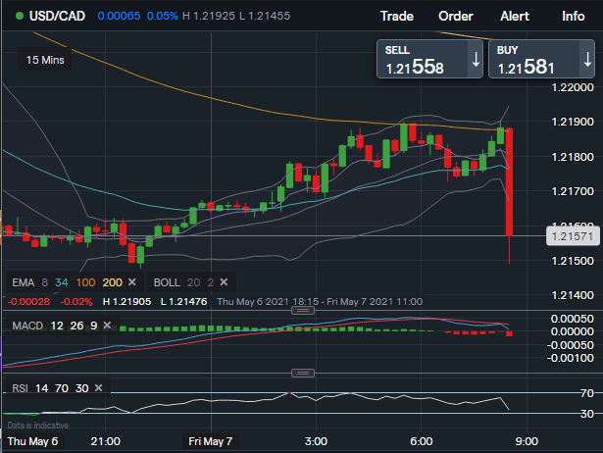
Task: Click the current price label 1.21571
Action: (573, 236)
